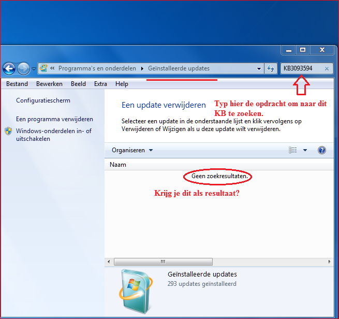Image resolution: width=339 pixels, height=319 pixels.
Task: Open the recent pages dropdown arrow
Action: (34, 68)
